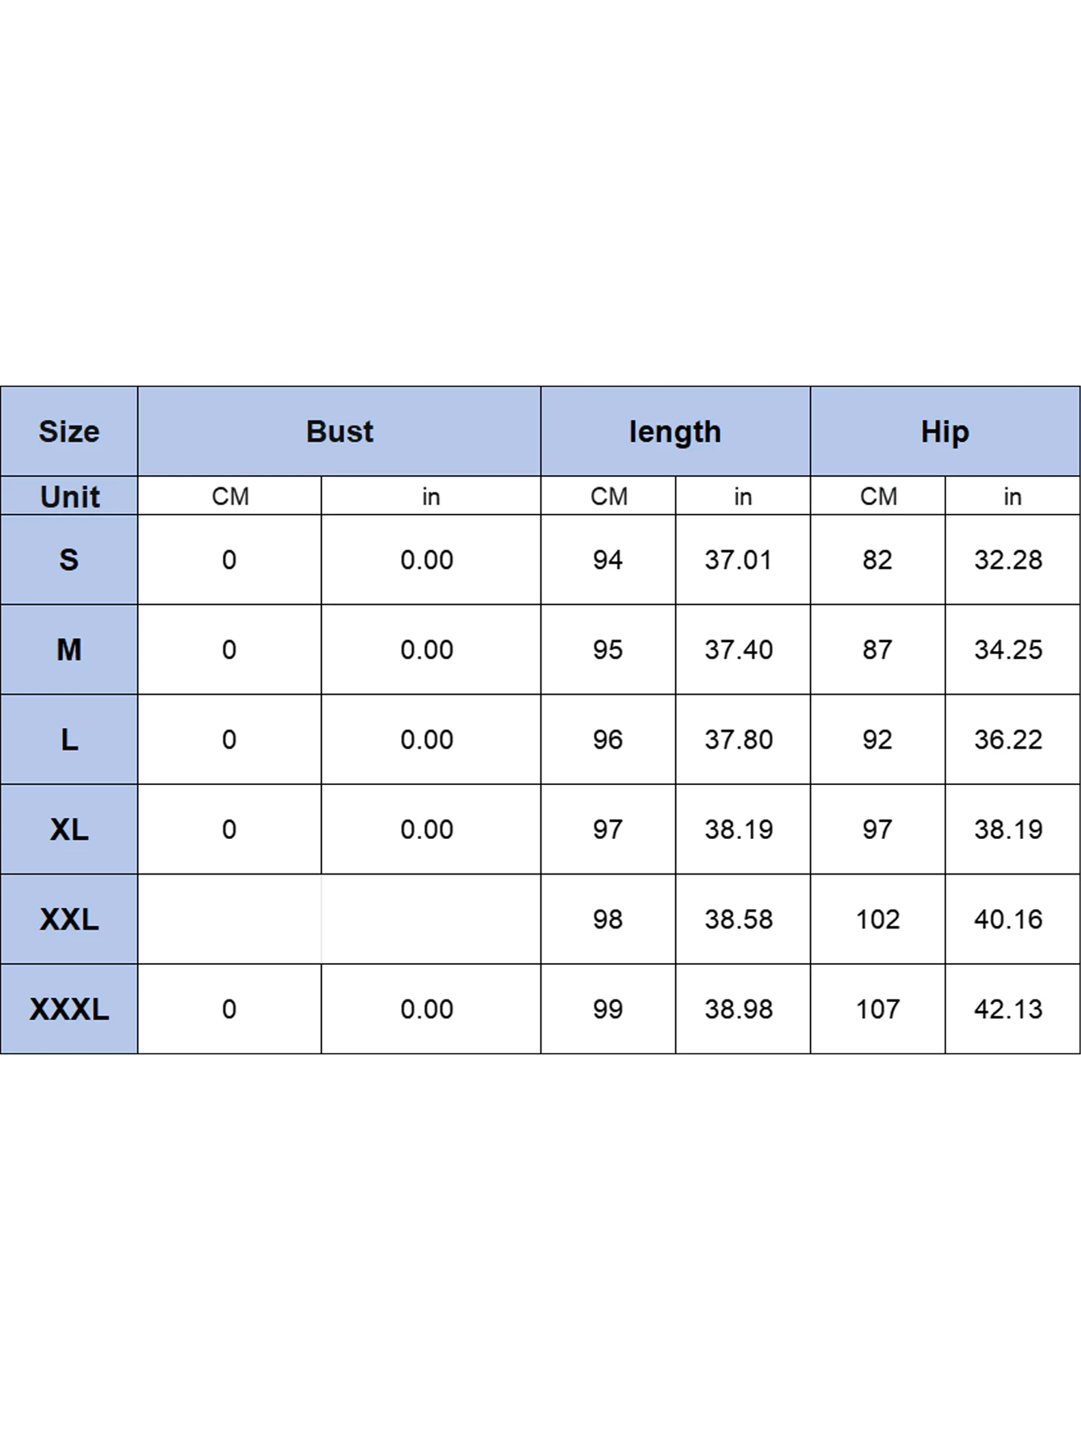Viewport: 1081px width, 1440px height.
Task: Click the Size header cell
Action: (69, 432)
